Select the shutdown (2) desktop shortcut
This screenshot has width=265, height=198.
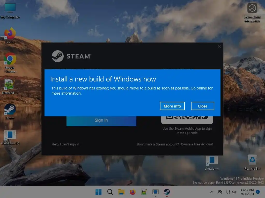pos(10,137)
